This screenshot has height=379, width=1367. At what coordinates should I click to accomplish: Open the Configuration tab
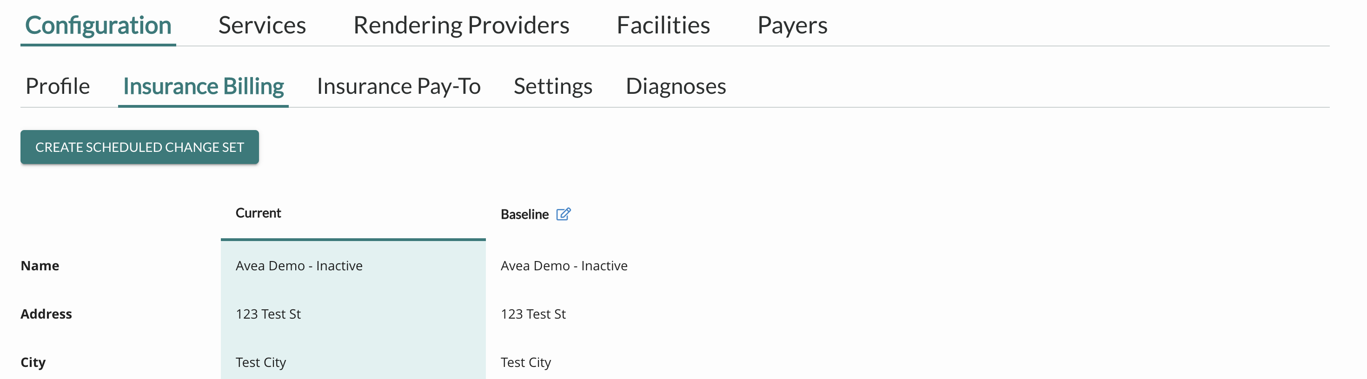pyautogui.click(x=98, y=25)
